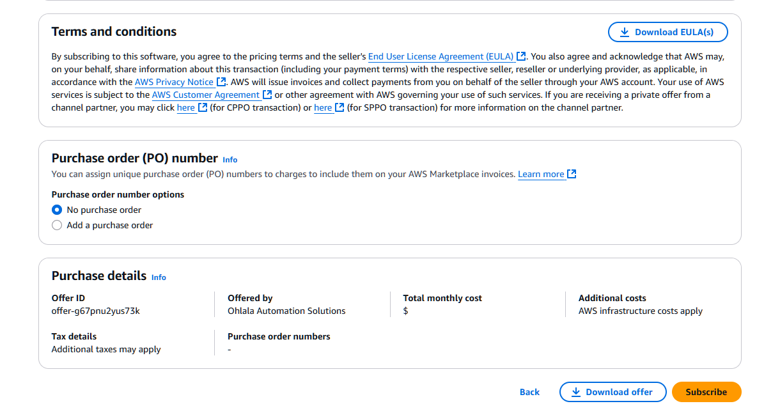This screenshot has height=413, width=780.
Task: Click download arrow icon in Download offer button
Action: 575,392
